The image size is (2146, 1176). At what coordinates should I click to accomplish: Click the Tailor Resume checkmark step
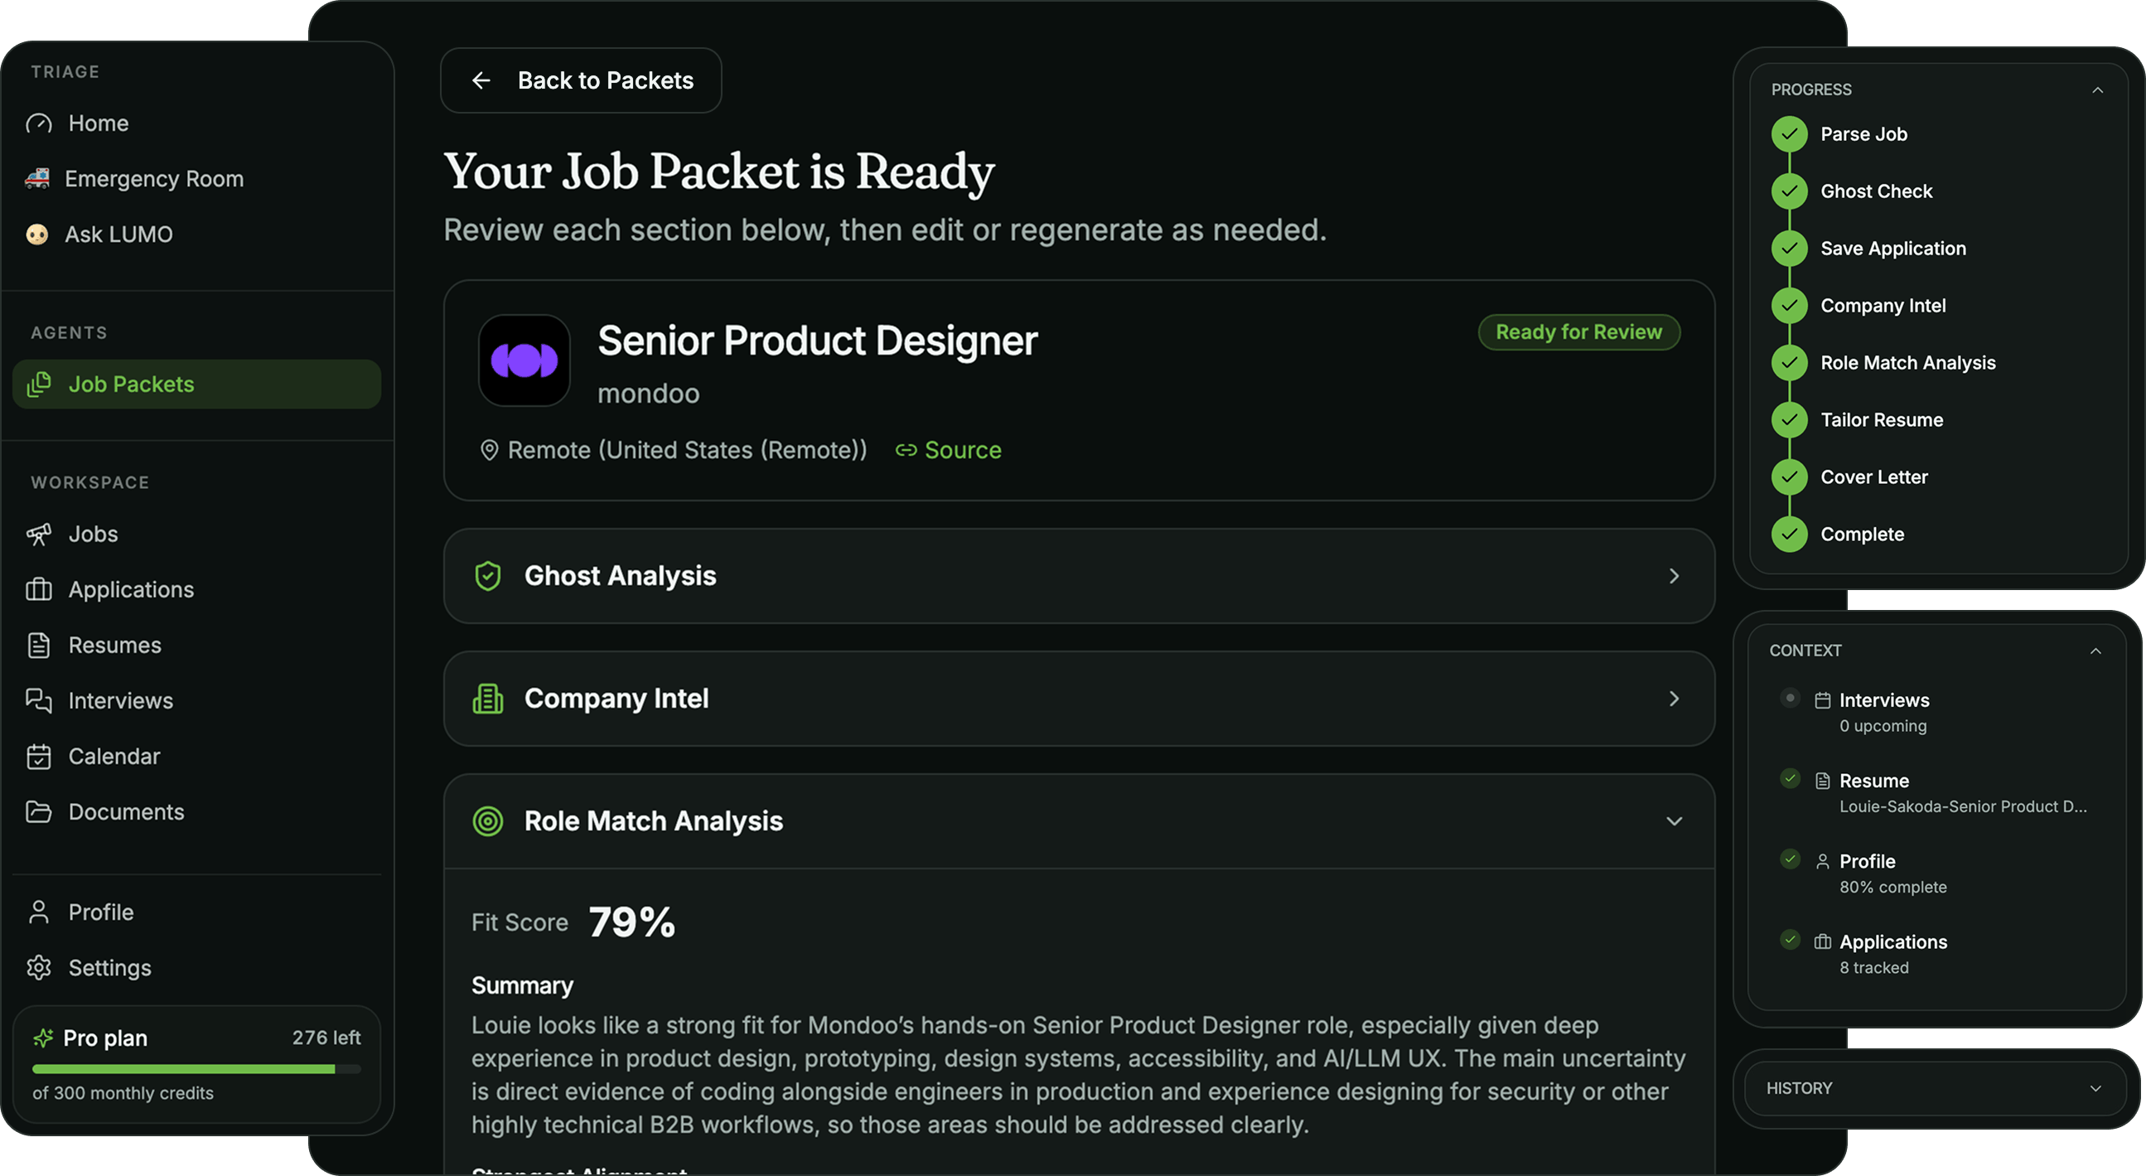[1790, 420]
